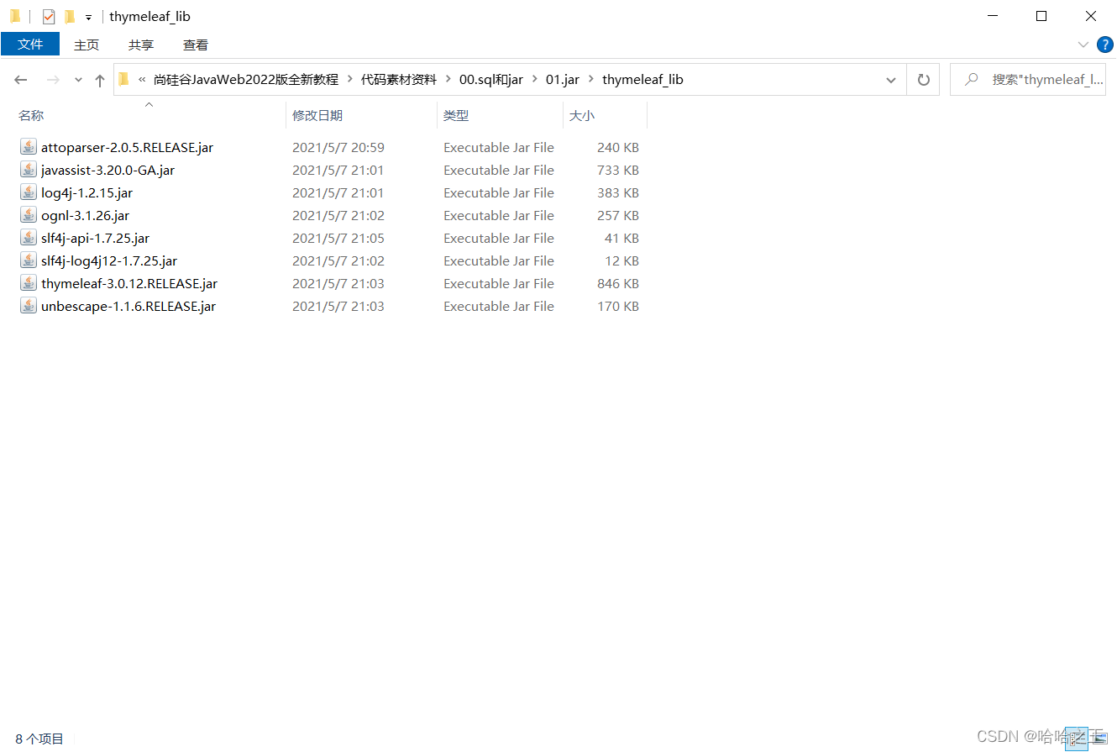Switch to the 查看 ribbon tab
This screenshot has width=1117, height=752.
pos(195,45)
